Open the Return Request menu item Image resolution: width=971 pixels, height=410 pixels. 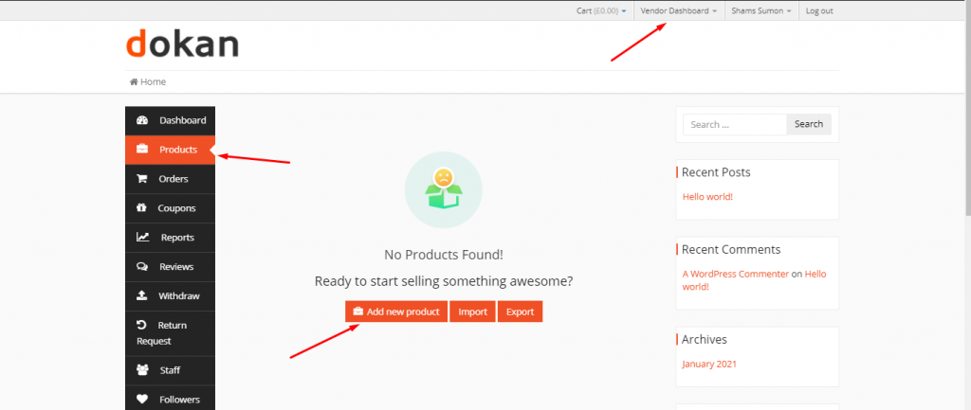point(171,333)
